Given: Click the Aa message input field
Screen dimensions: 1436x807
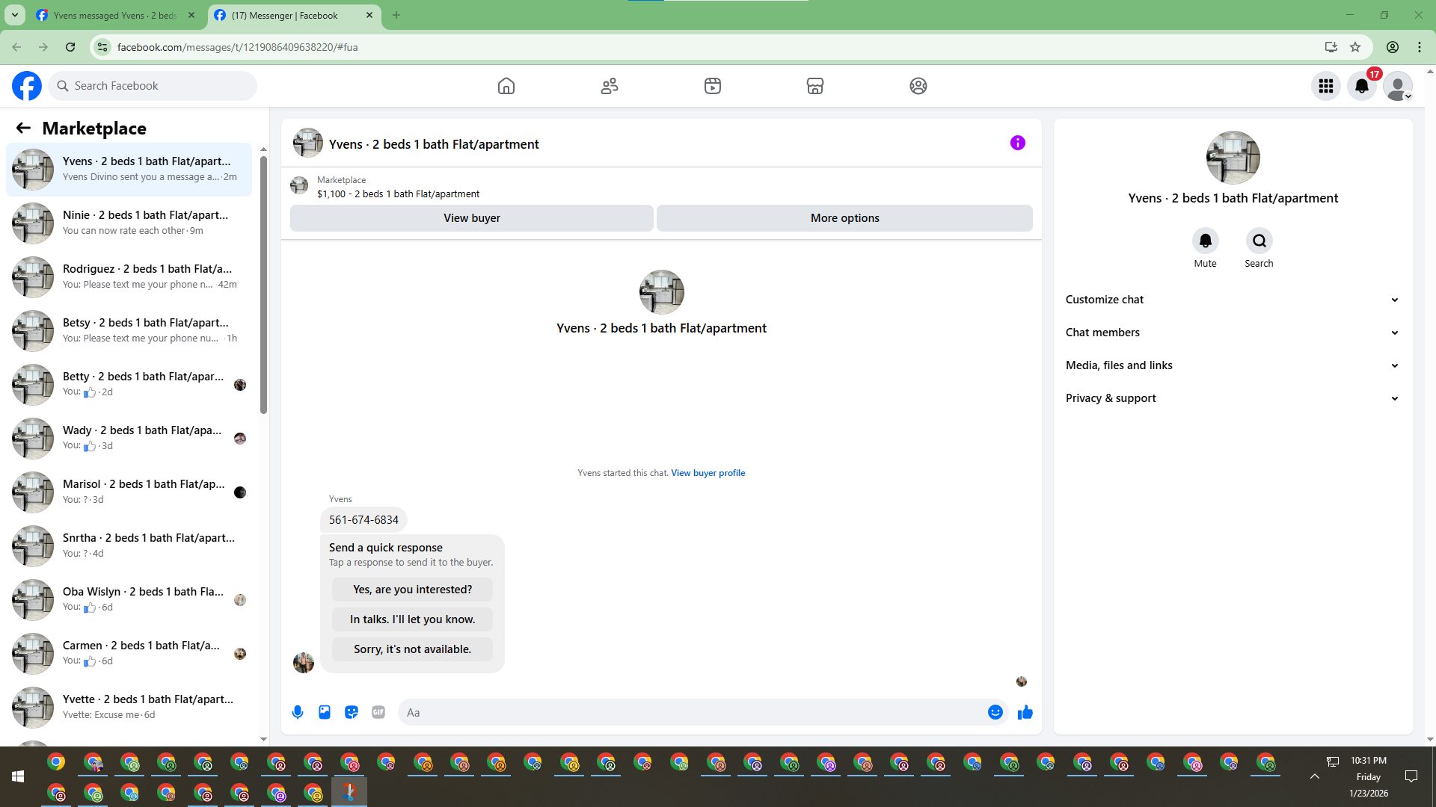Looking at the screenshot, I should pyautogui.click(x=692, y=712).
